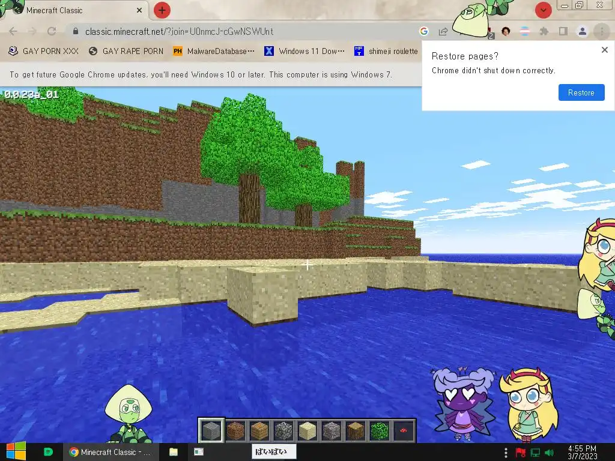Click the red flag tray icon

point(521,453)
